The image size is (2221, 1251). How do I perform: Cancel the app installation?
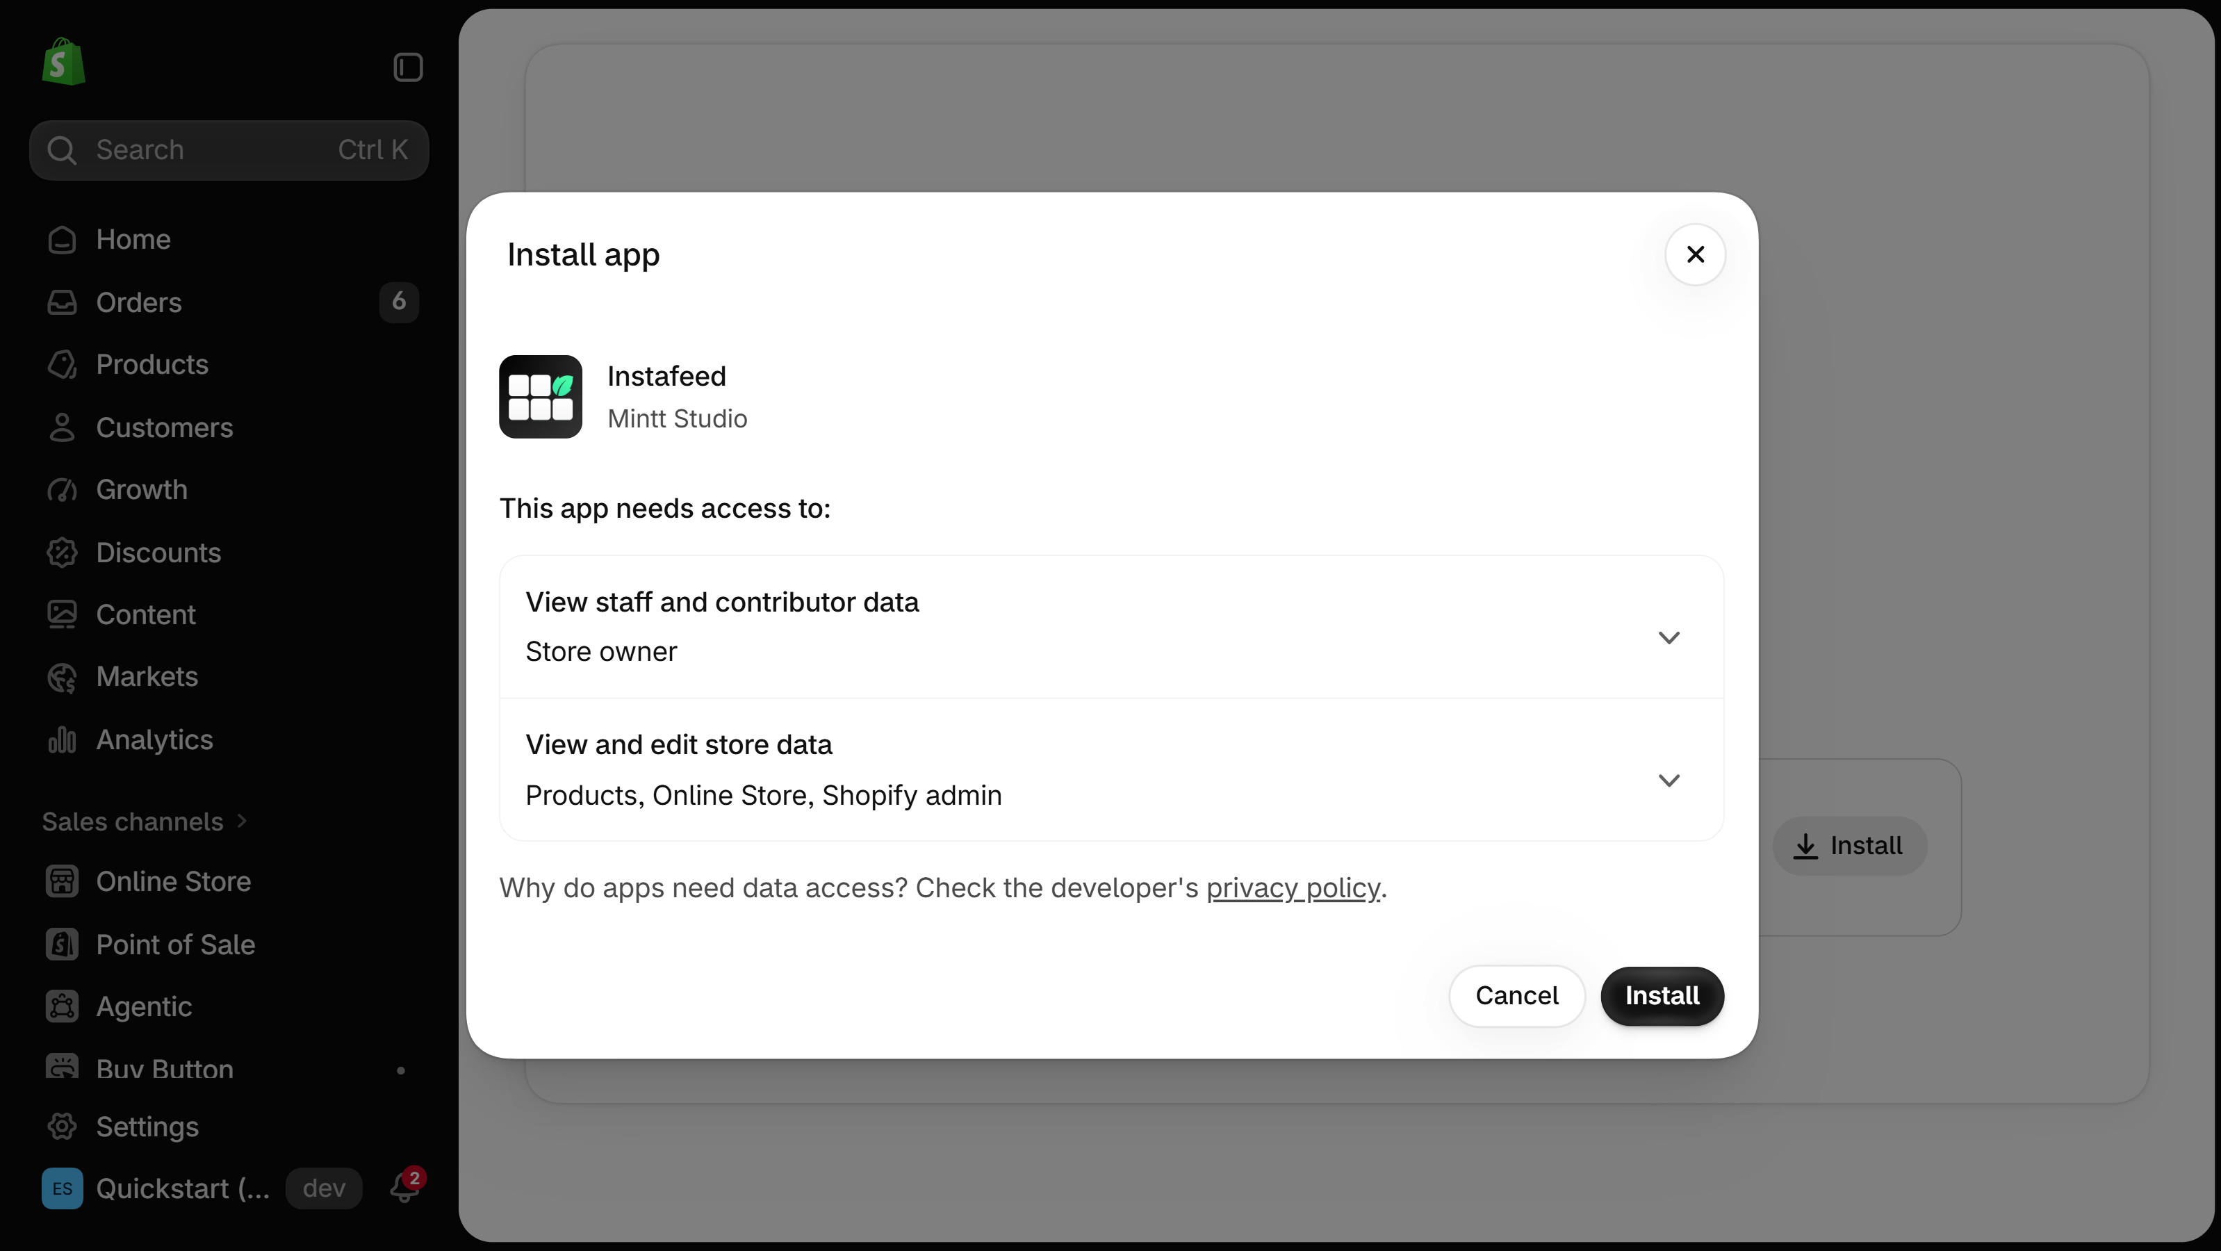pos(1516,996)
